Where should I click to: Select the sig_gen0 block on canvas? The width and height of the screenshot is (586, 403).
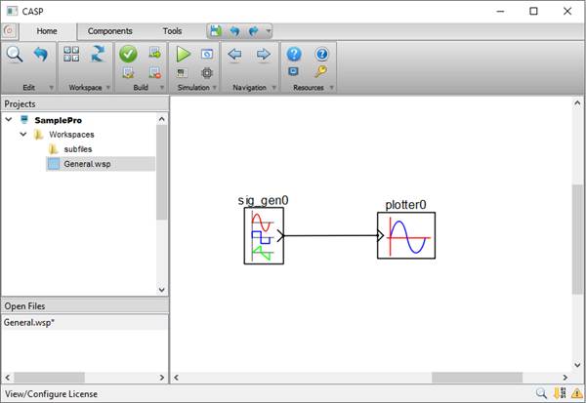pyautogui.click(x=264, y=235)
